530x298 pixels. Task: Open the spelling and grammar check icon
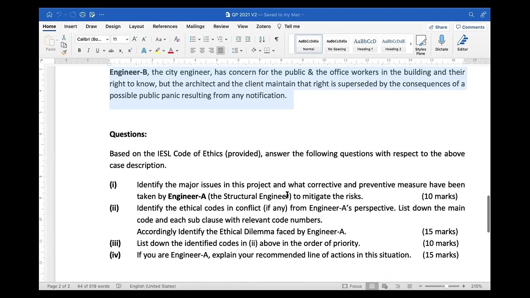tap(119, 286)
